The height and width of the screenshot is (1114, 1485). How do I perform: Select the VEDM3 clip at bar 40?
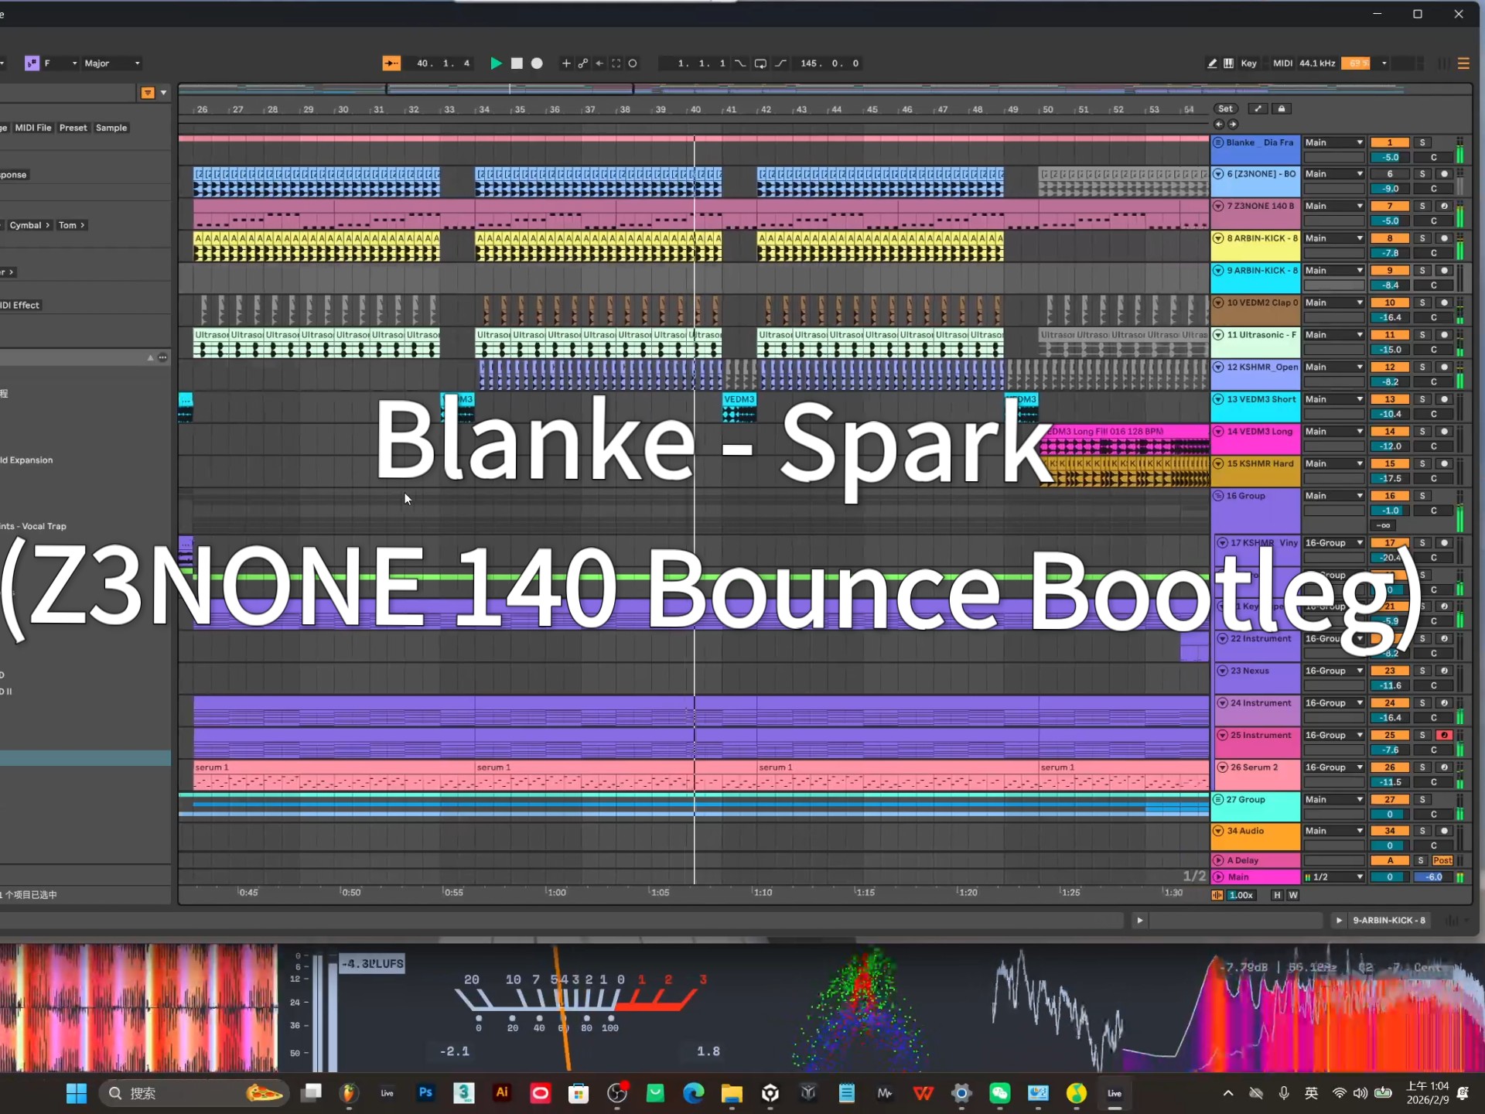tap(739, 407)
